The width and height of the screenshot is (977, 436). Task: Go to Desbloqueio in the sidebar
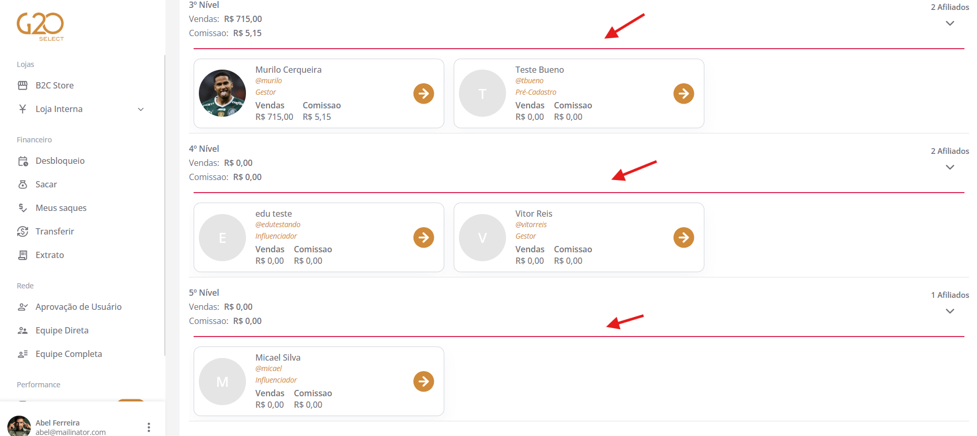coord(60,161)
